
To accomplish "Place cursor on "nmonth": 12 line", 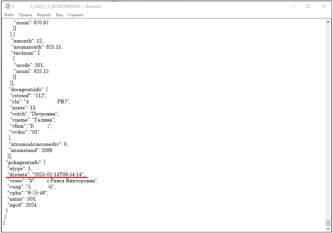I will pos(27,41).
